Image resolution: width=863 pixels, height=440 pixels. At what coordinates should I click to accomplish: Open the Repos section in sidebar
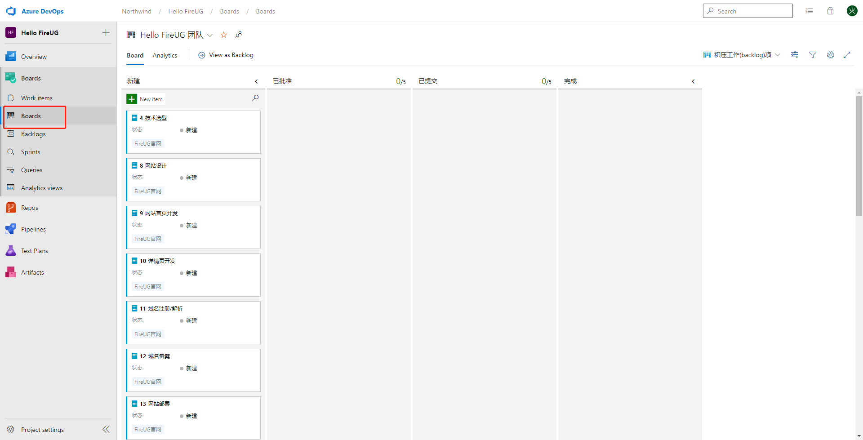pyautogui.click(x=30, y=208)
